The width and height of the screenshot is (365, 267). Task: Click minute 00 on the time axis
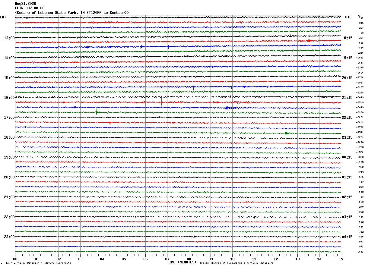[15, 259]
